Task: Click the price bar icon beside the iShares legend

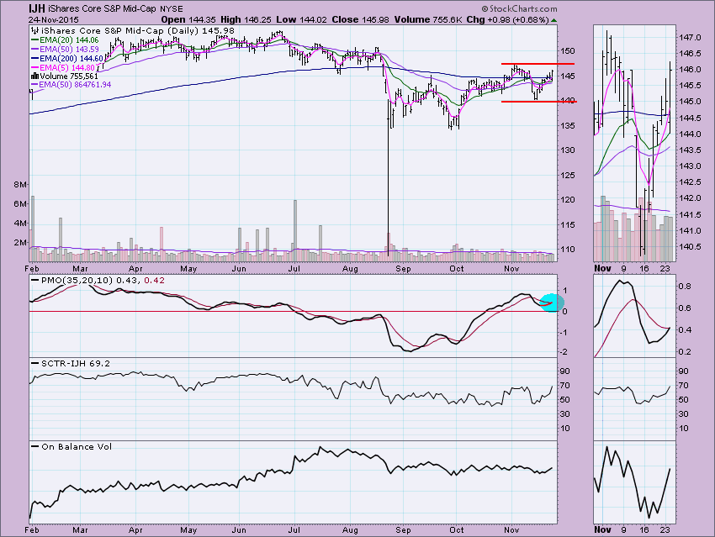Action: pos(35,31)
